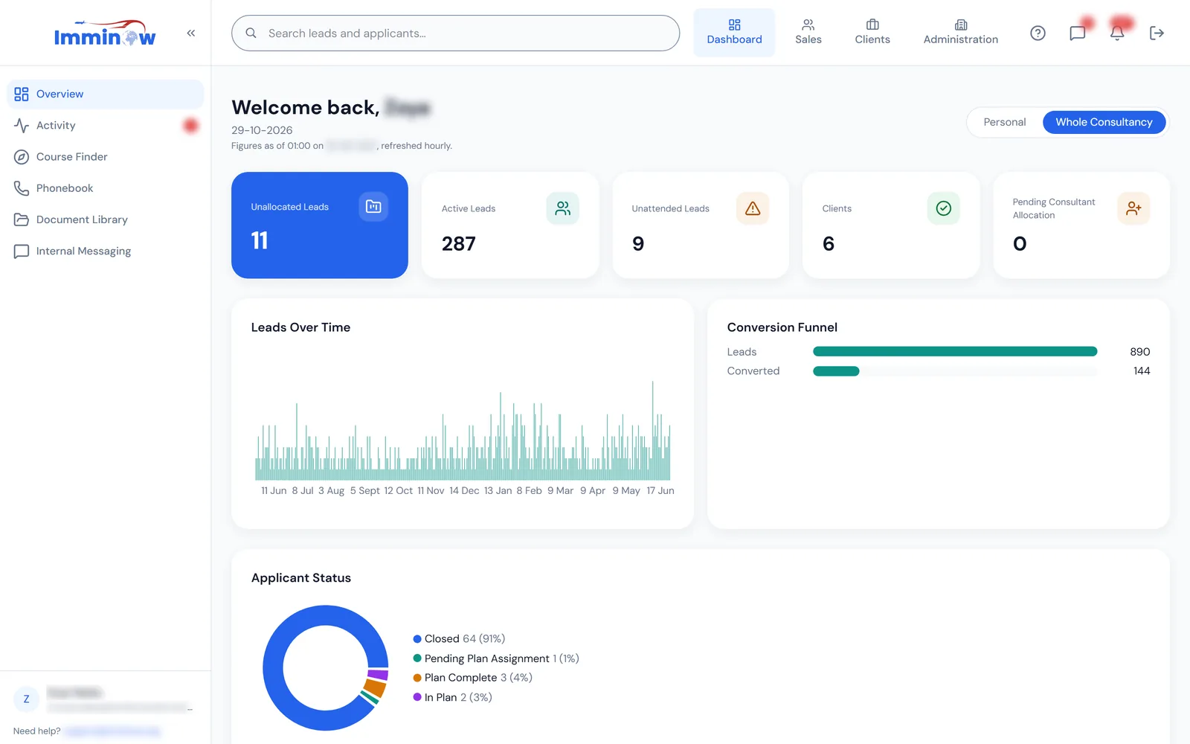The image size is (1190, 744).
Task: Click the Pending Plan Assignment legend label
Action: 487,658
